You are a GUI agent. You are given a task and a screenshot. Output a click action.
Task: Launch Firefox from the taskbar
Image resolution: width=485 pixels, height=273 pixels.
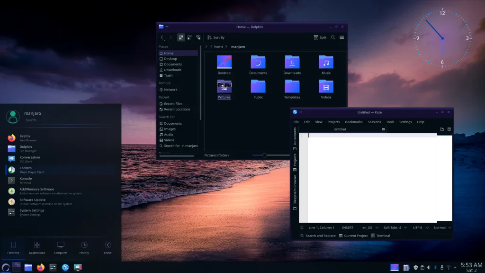pyautogui.click(x=41, y=267)
